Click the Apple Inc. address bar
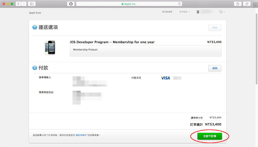The width and height of the screenshot is (258, 147). pos(129,4)
